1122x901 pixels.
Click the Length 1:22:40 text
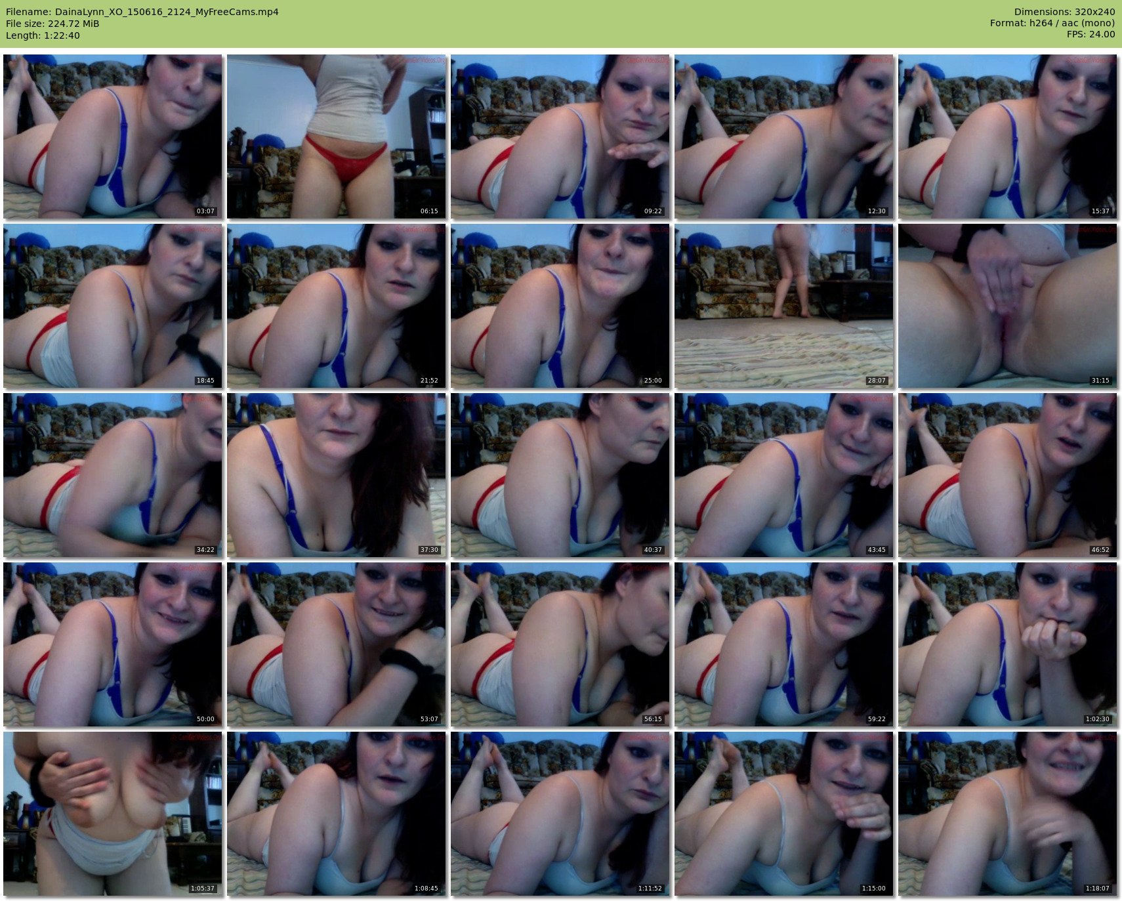(x=43, y=35)
